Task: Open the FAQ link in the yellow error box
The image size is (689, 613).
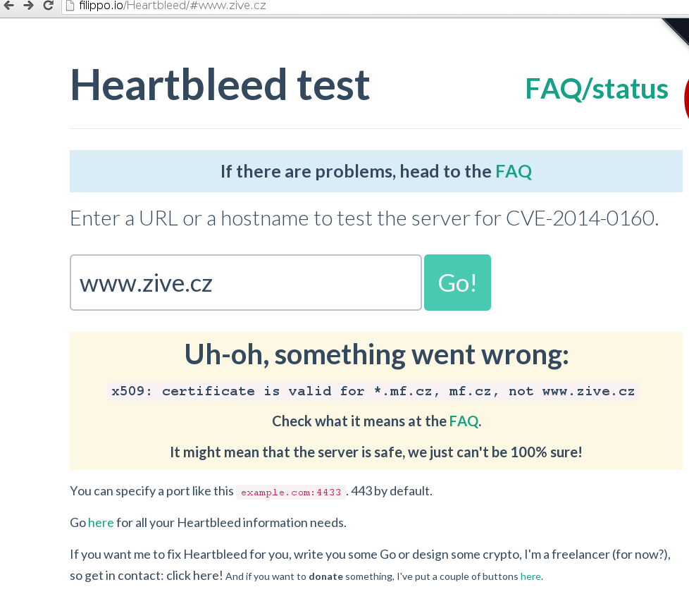Action: pos(464,421)
